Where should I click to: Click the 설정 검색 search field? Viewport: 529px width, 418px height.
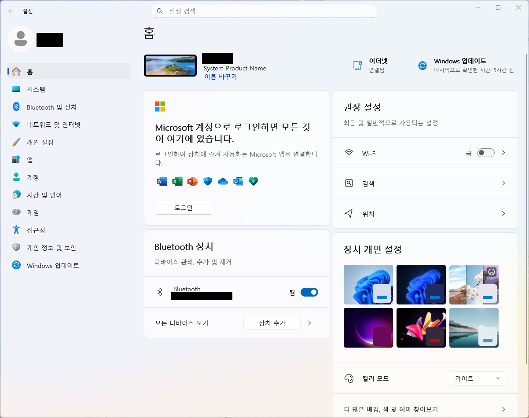pyautogui.click(x=264, y=11)
